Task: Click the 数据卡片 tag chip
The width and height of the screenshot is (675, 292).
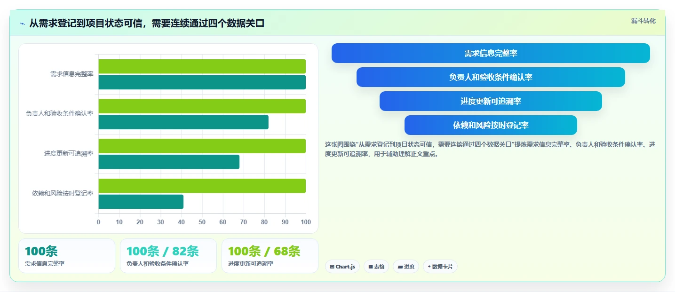Action: (x=440, y=267)
